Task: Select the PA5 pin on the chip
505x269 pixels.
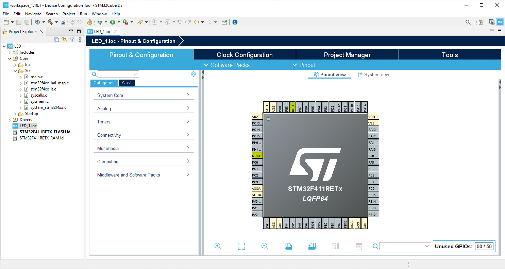Action: [x=293, y=224]
